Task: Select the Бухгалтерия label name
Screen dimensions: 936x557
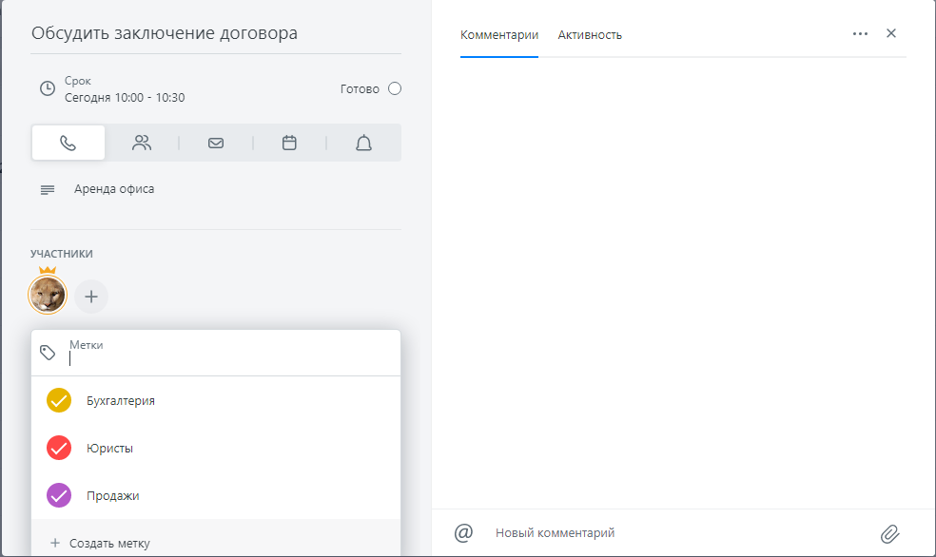Action: coord(121,401)
